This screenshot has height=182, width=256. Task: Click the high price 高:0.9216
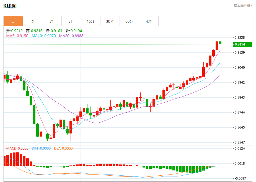tap(34, 31)
